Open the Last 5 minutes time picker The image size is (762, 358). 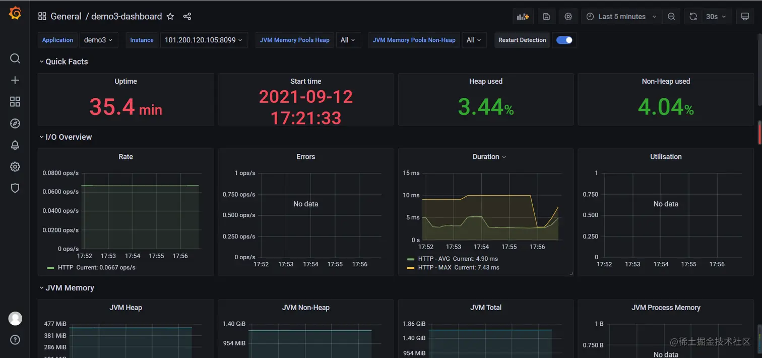click(621, 17)
